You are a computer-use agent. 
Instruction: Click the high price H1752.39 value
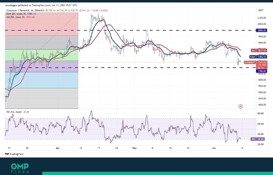62,10
